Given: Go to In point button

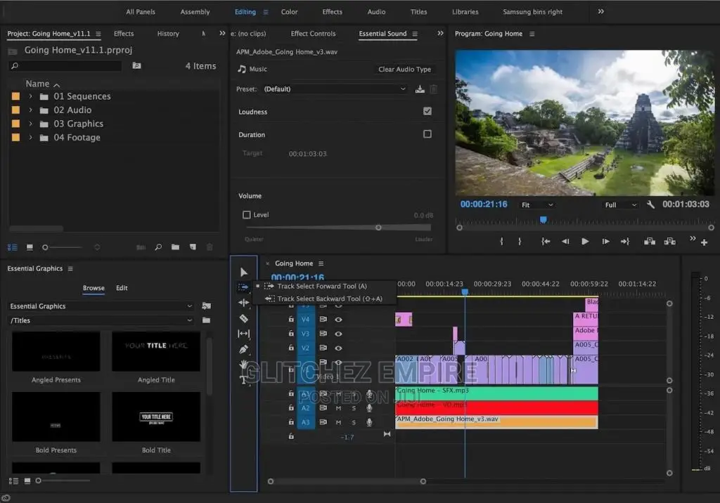Looking at the screenshot, I should tap(546, 242).
